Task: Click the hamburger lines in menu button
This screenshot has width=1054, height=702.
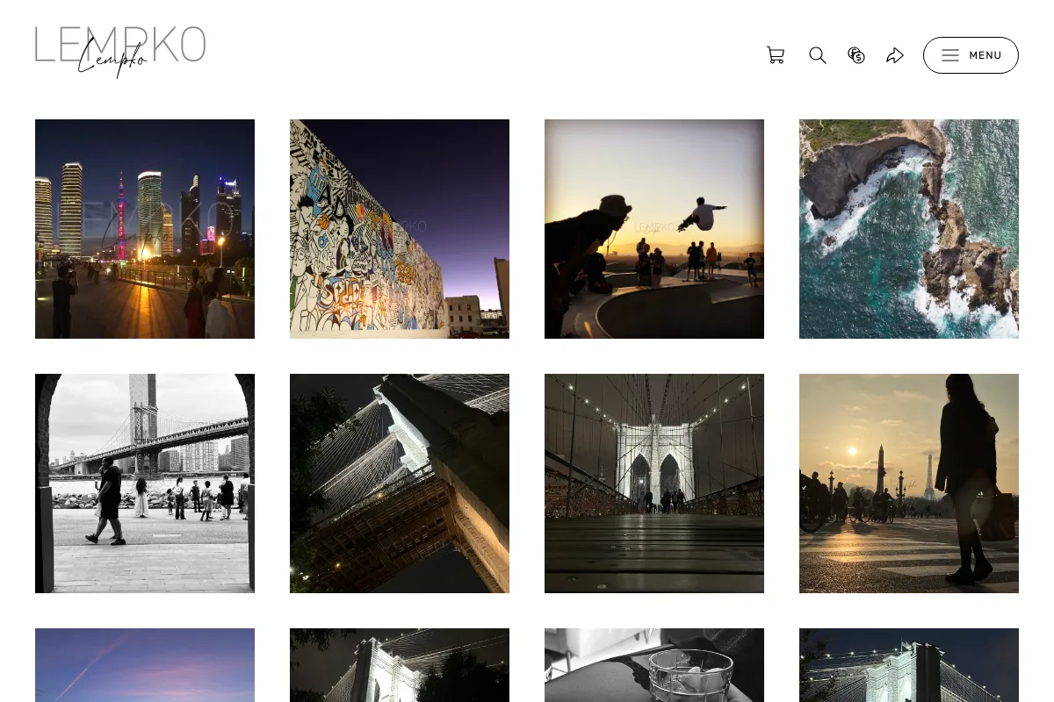Action: click(950, 55)
